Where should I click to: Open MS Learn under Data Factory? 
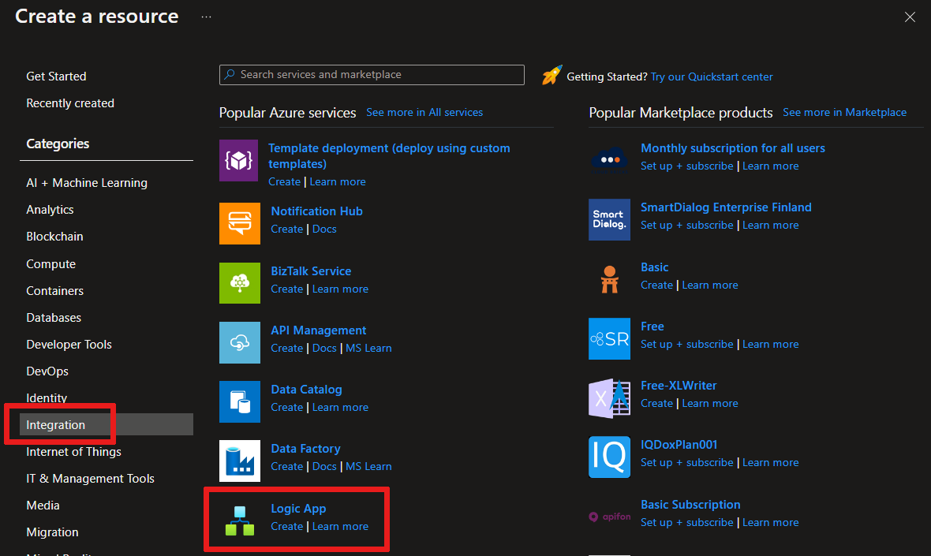coord(368,466)
